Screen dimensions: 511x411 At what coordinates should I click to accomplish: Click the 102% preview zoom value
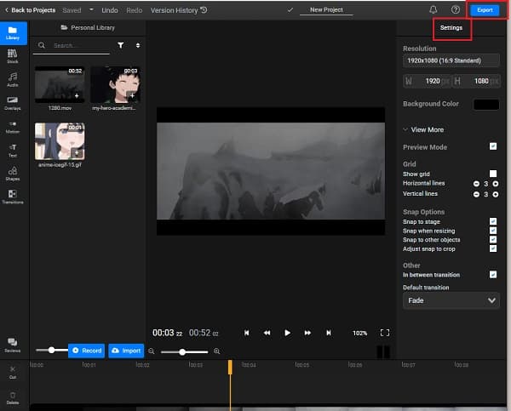click(359, 333)
